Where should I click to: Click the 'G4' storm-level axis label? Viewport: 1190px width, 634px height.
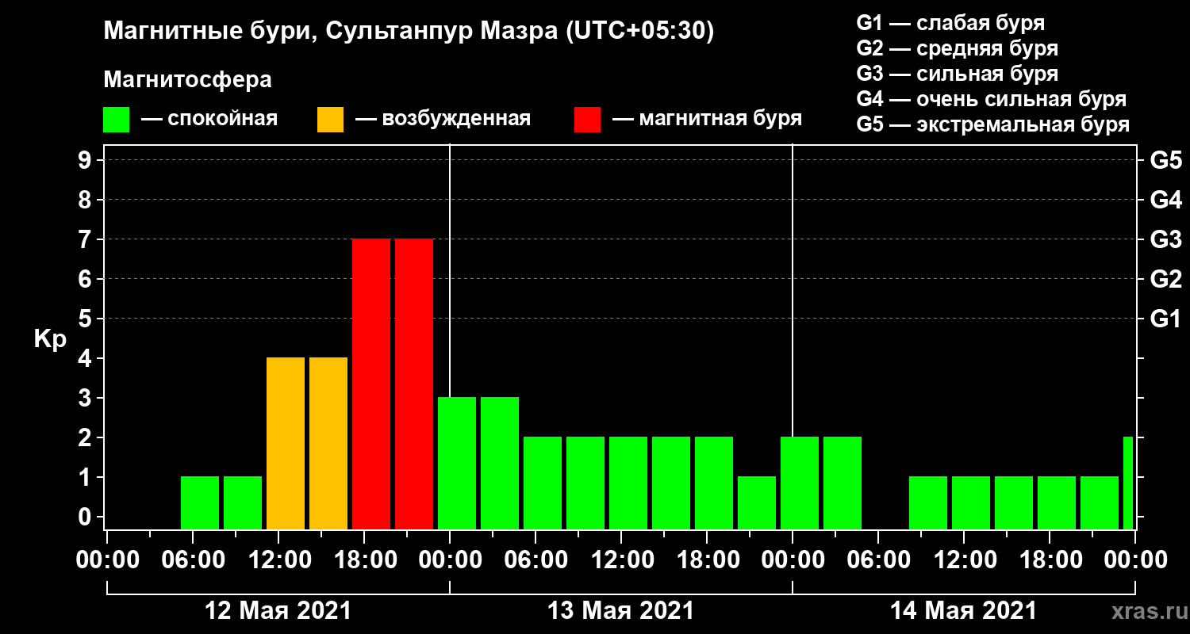(x=1165, y=200)
